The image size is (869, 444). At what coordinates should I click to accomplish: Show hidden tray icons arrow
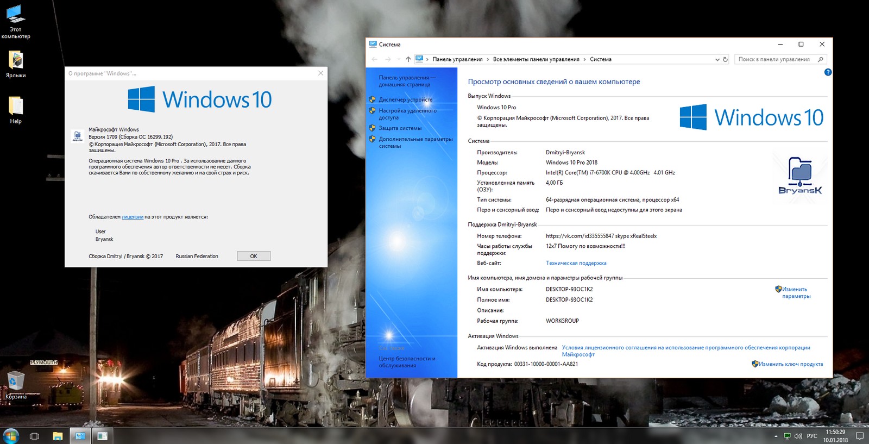pos(775,436)
